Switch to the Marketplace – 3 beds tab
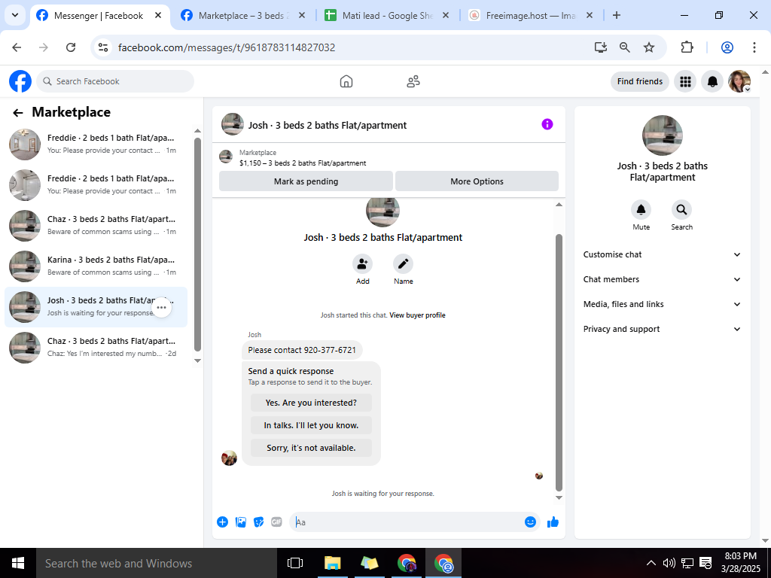771x578 pixels. coord(244,16)
